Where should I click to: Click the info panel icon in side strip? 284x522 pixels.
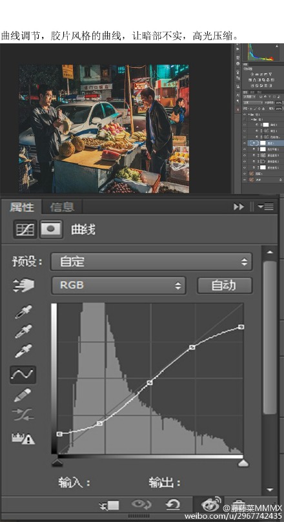[238, 63]
